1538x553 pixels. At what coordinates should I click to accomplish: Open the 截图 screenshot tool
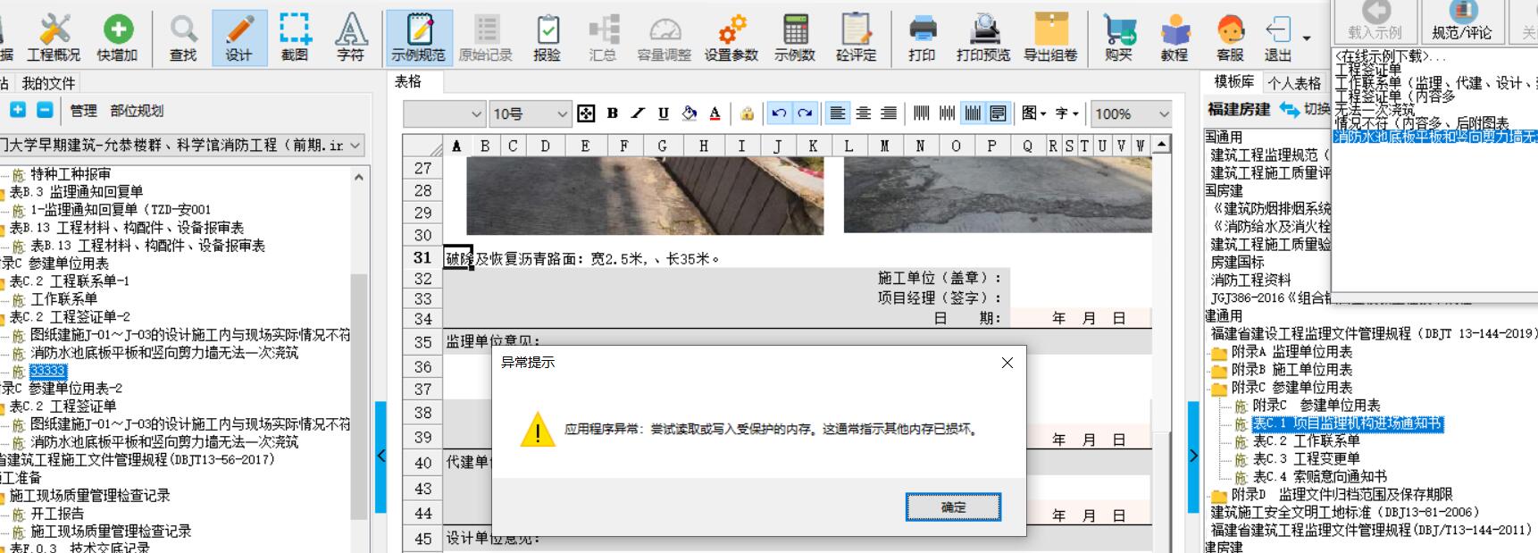[x=295, y=38]
